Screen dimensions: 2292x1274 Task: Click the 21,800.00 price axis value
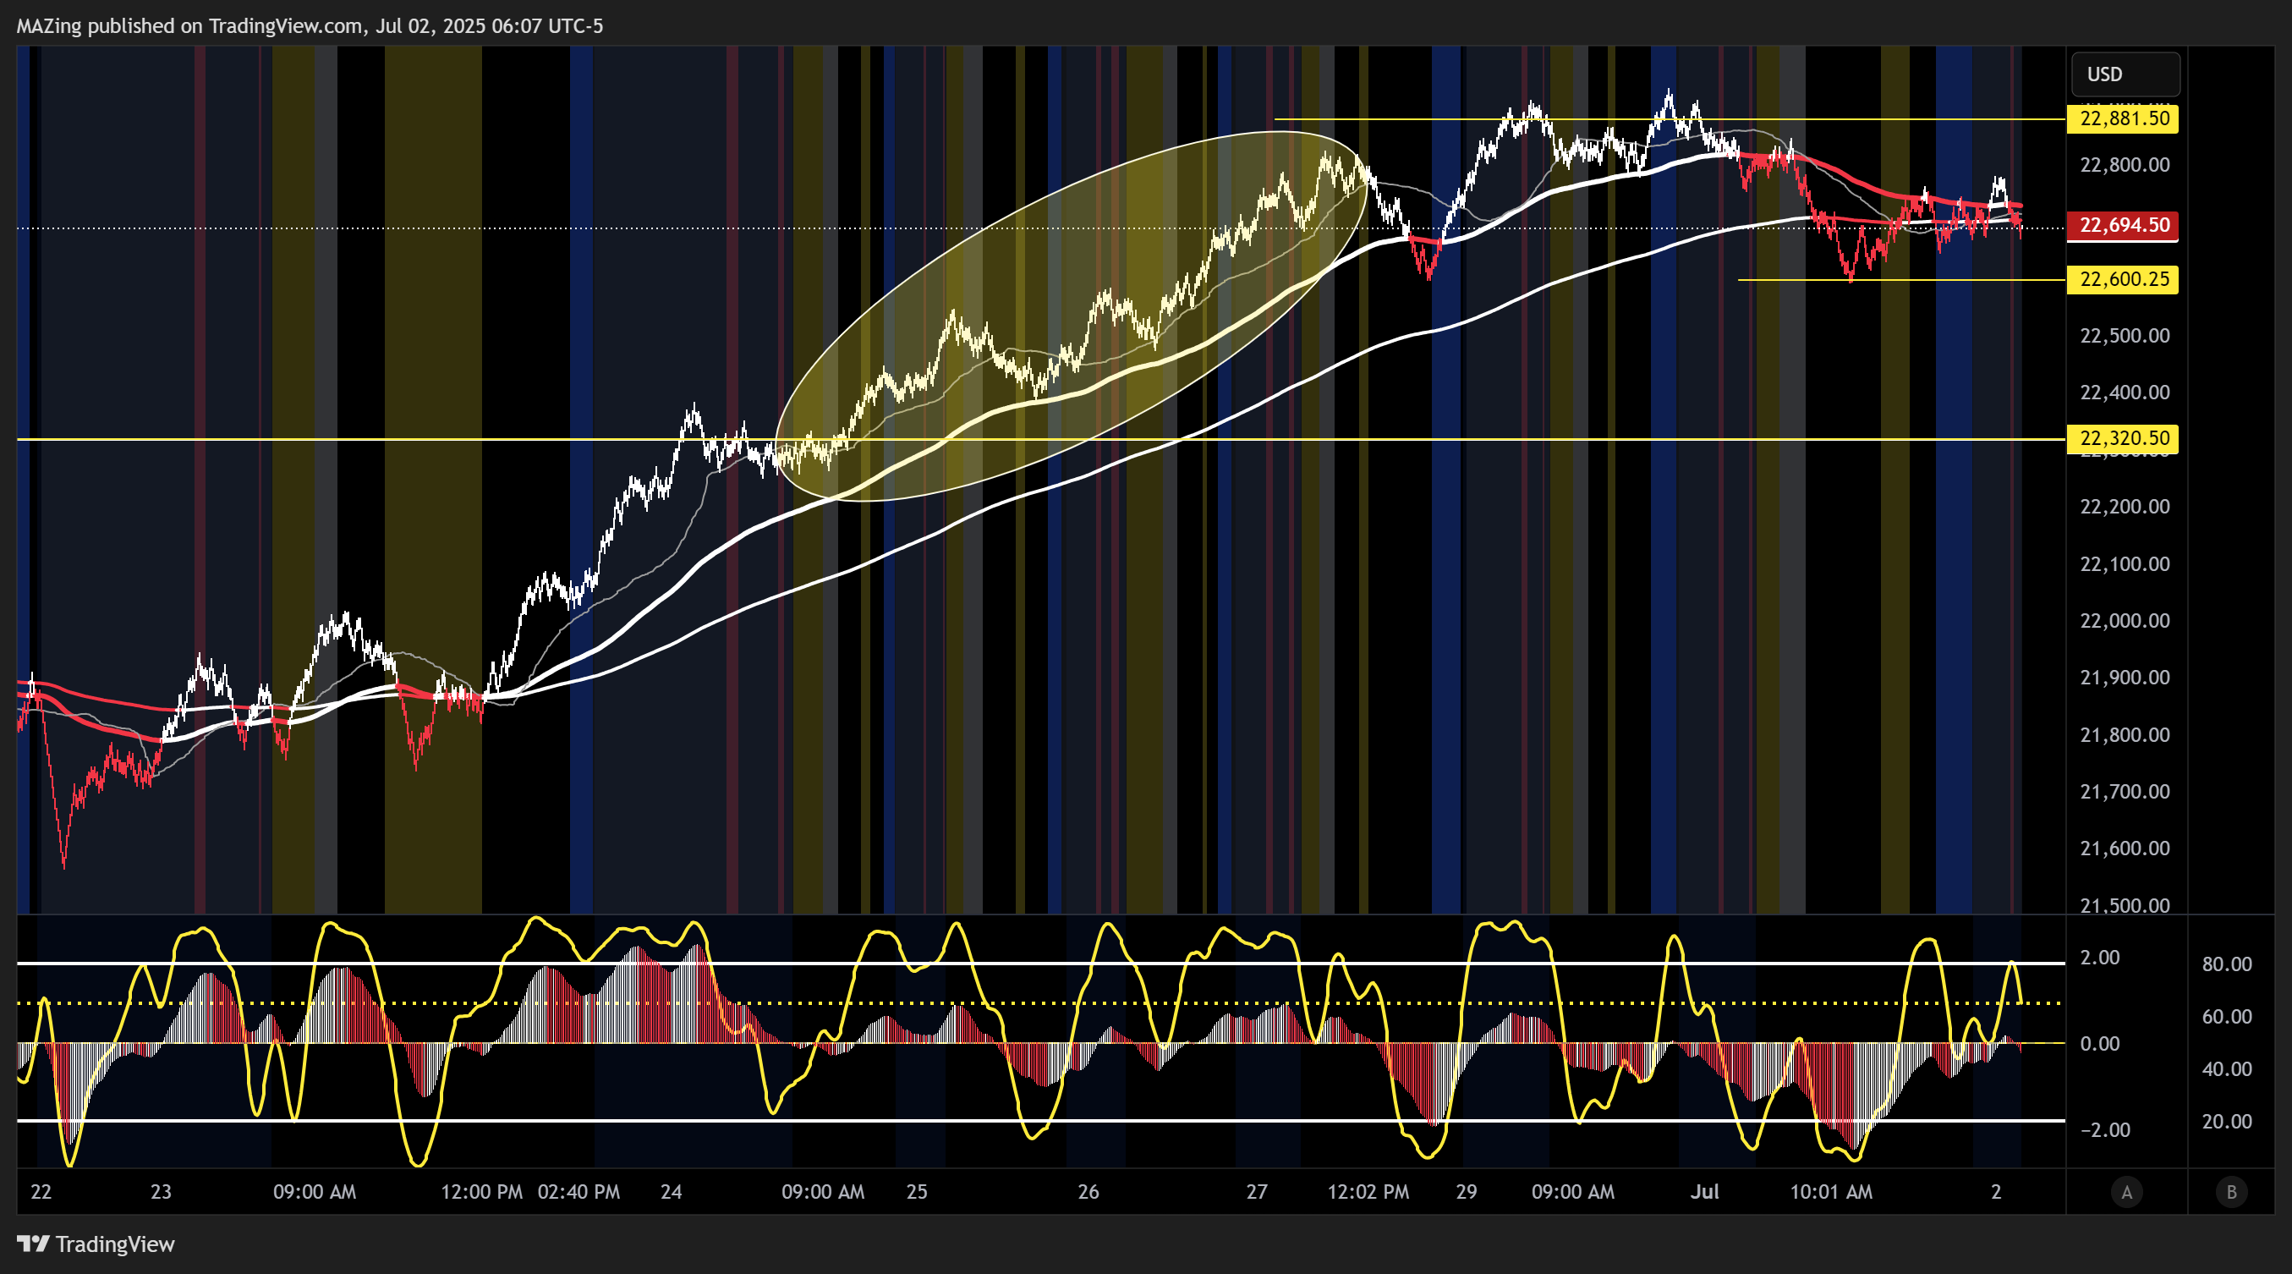[2124, 735]
